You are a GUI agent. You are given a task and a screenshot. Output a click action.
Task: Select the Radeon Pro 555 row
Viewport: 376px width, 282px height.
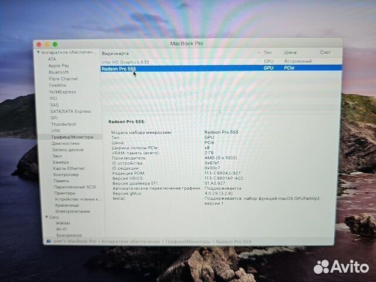(x=221, y=68)
